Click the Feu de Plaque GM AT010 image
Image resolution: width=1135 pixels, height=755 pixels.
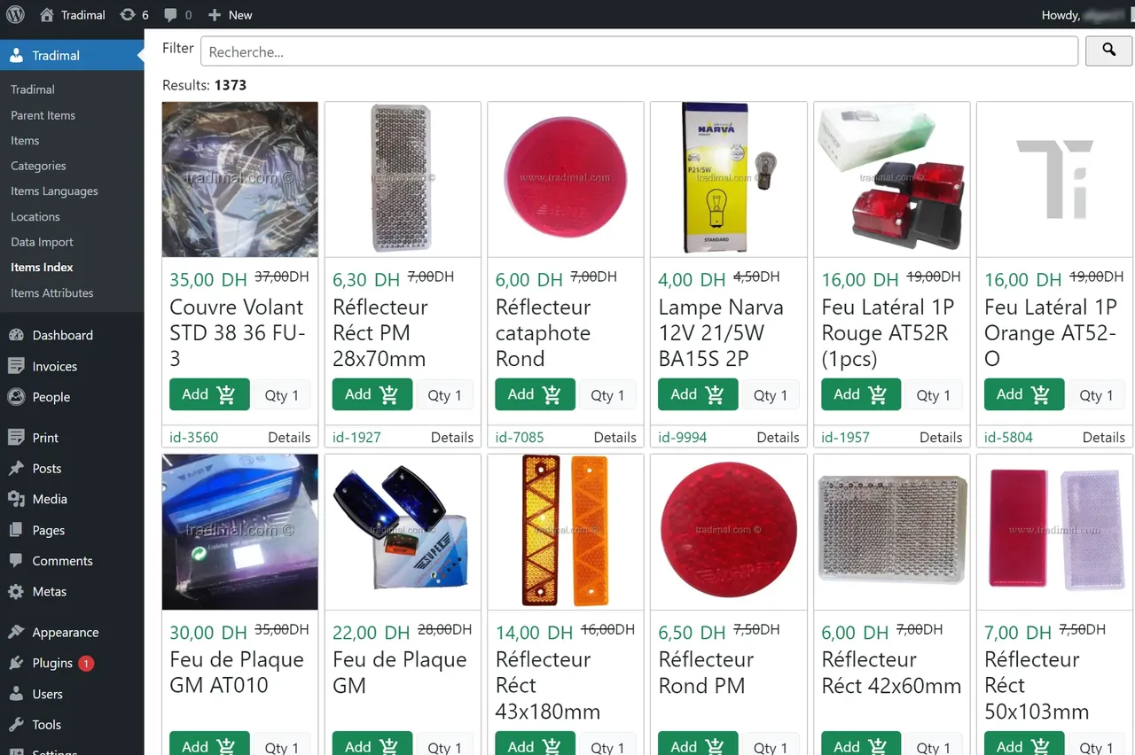pyautogui.click(x=239, y=532)
